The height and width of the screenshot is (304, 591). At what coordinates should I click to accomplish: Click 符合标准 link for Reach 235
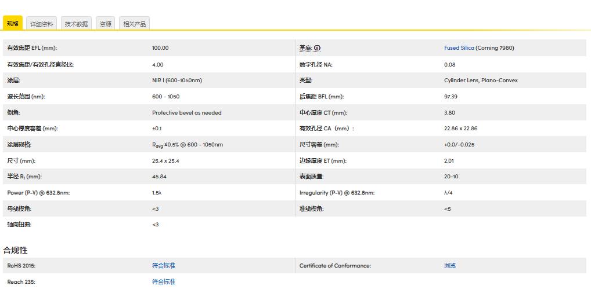[x=163, y=282]
